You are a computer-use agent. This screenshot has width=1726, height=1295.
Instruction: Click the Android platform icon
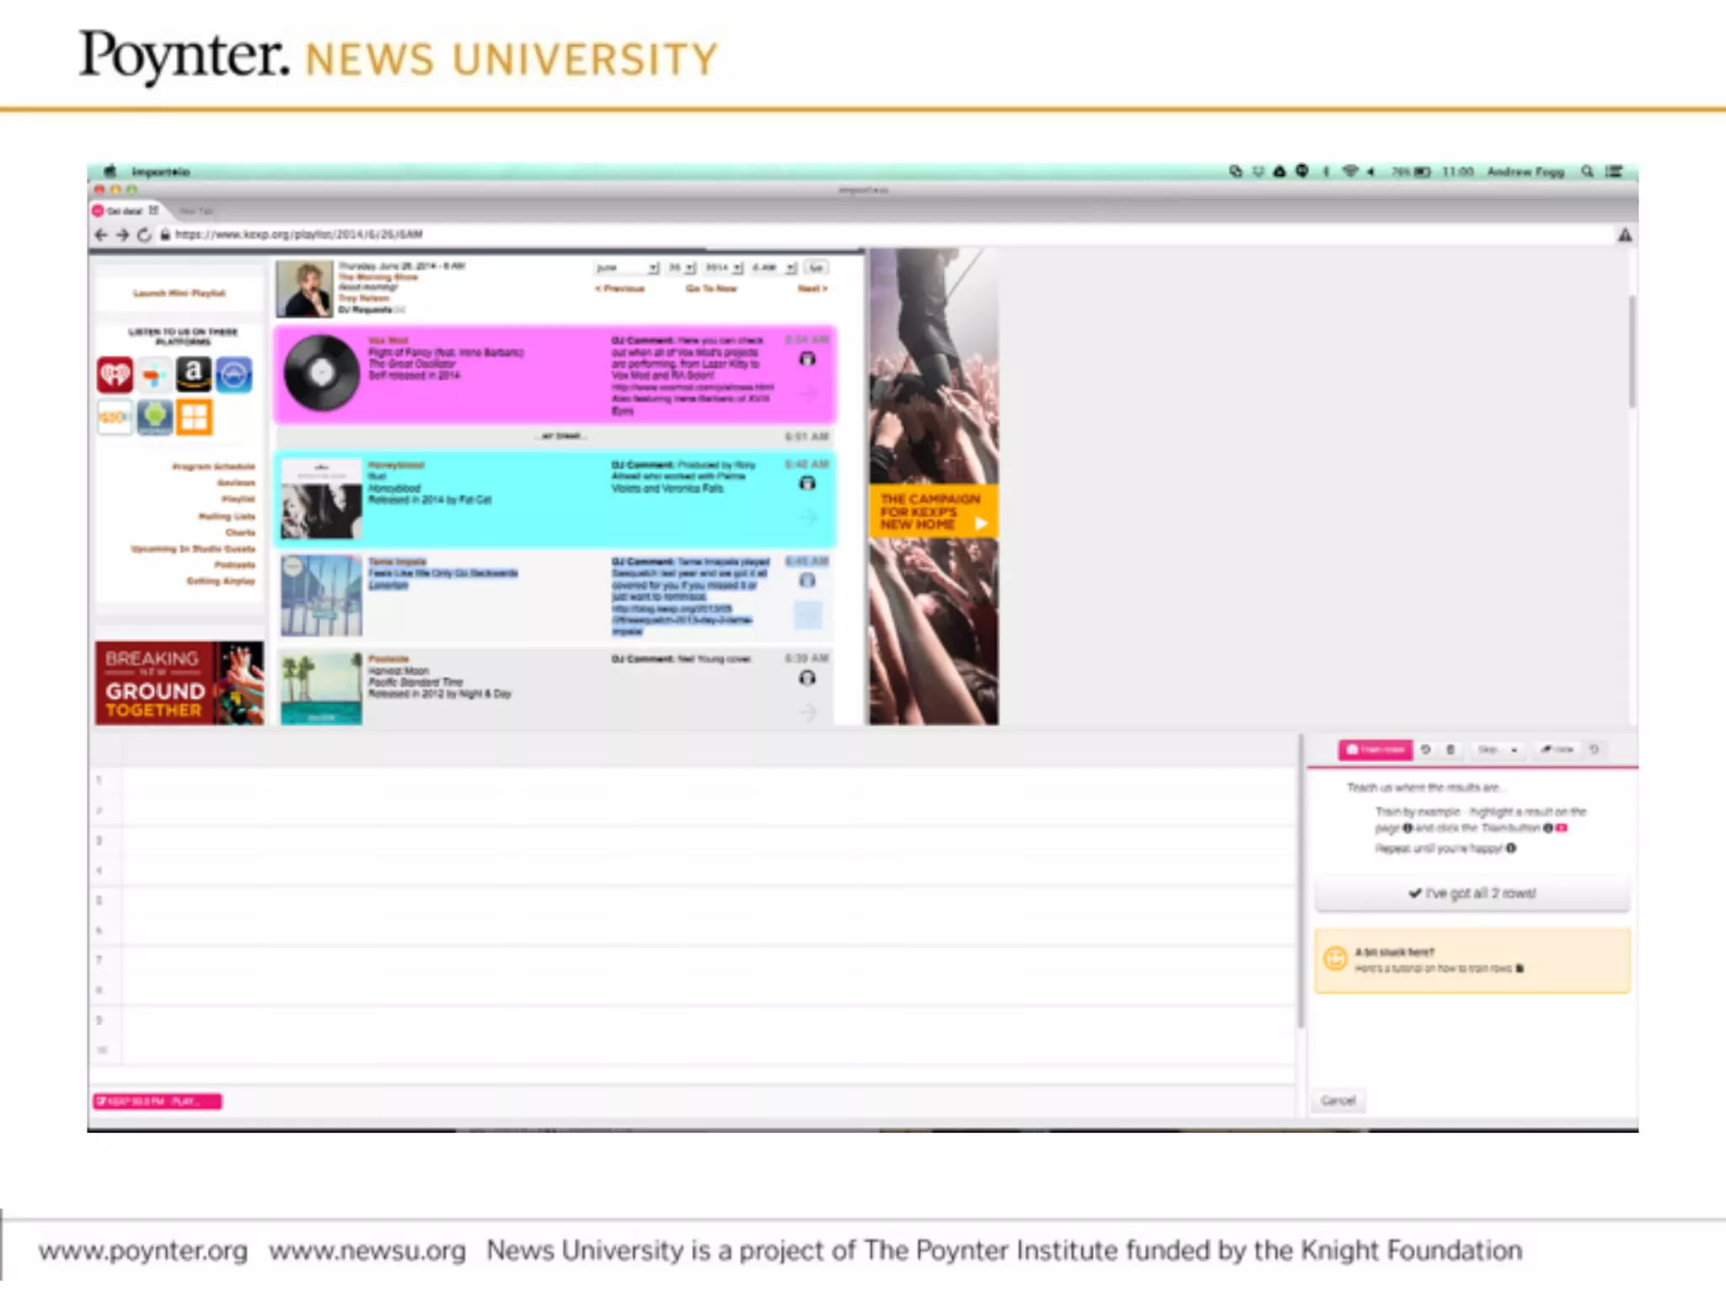click(155, 417)
